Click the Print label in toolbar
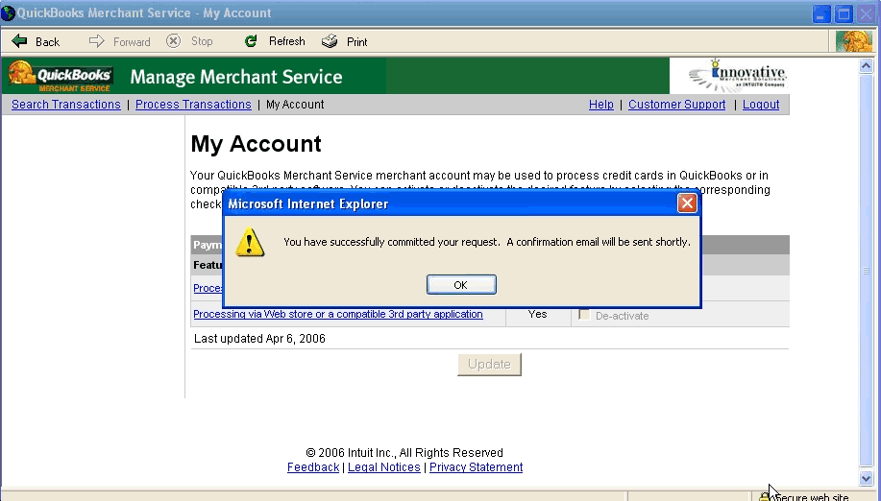The height and width of the screenshot is (501, 881). (356, 42)
